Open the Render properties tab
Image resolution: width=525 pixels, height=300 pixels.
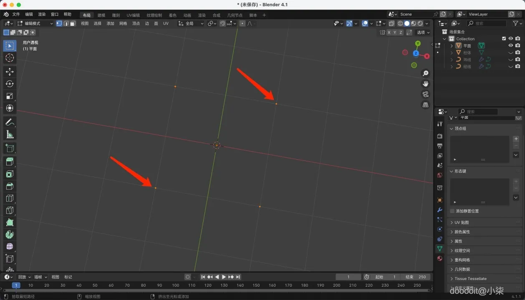coord(439,136)
